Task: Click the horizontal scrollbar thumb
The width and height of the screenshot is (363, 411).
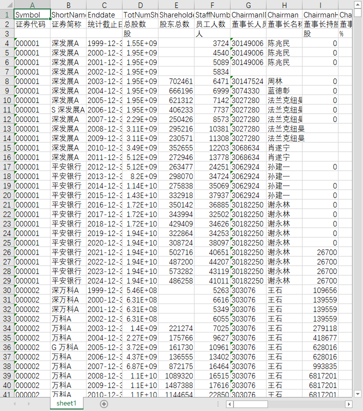Action: (x=250, y=404)
